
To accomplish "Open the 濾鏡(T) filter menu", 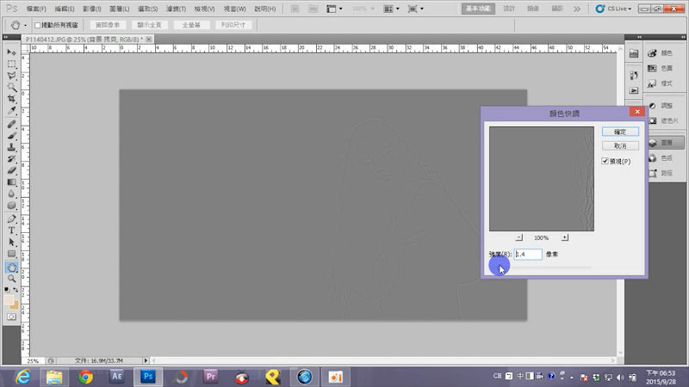I will coord(177,8).
